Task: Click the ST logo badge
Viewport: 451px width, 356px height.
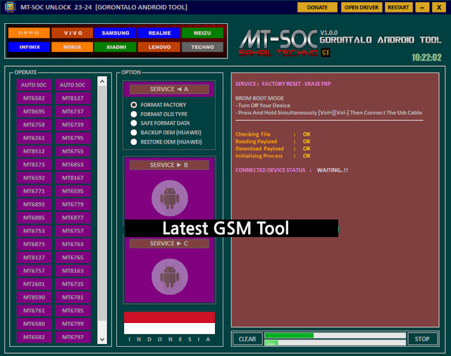Action: pos(326,53)
